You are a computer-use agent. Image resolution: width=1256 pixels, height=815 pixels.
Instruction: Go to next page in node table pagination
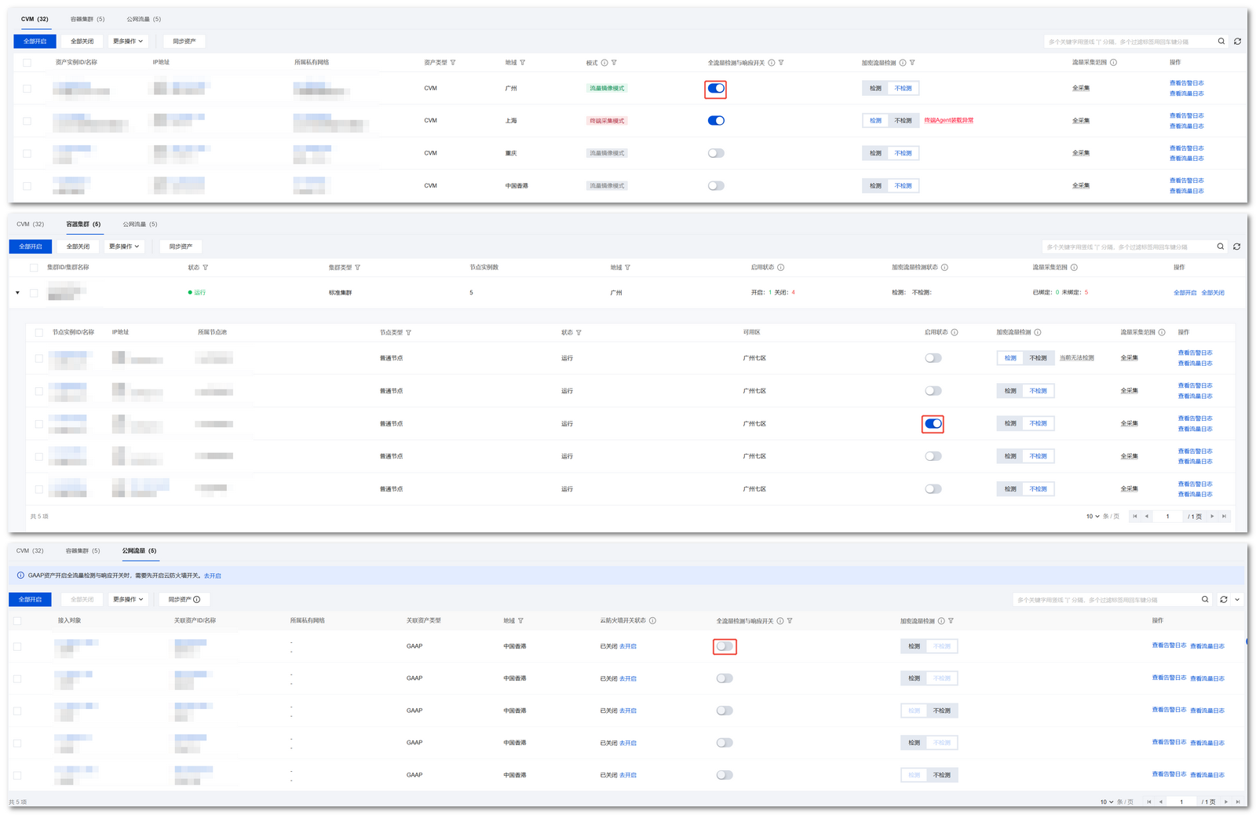pyautogui.click(x=1212, y=517)
